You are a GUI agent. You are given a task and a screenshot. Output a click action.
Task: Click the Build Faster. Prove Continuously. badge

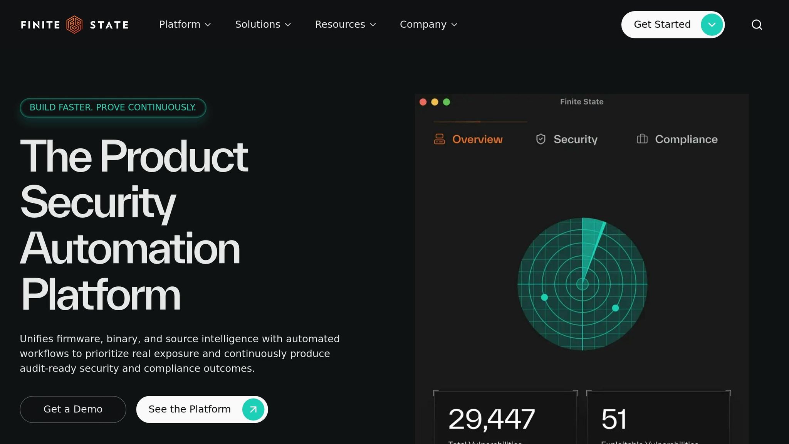(x=113, y=108)
